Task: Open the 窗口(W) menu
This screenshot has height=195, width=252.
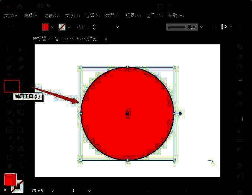Action: pyautogui.click(x=154, y=16)
